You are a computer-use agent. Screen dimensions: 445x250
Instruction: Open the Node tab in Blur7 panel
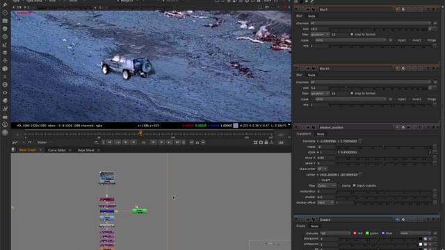click(311, 16)
